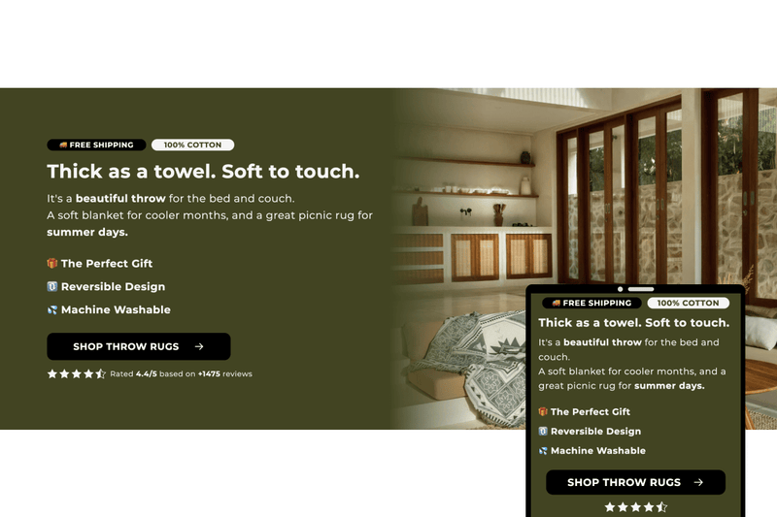
Task: Click the arrow icon in the desktop shop button
Action: click(199, 347)
